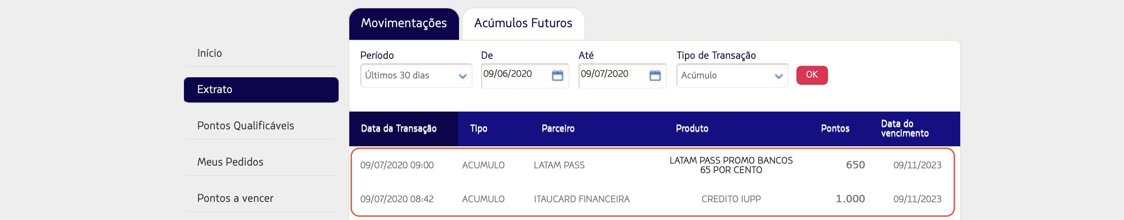The height and width of the screenshot is (220, 1124).
Task: Expand the Período dropdown
Action: tap(416, 75)
